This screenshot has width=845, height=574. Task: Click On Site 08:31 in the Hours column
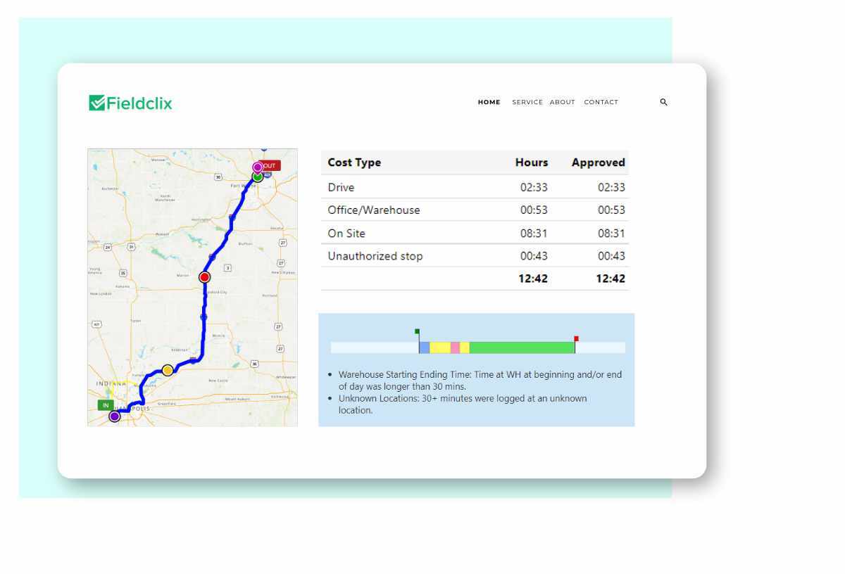click(x=534, y=233)
